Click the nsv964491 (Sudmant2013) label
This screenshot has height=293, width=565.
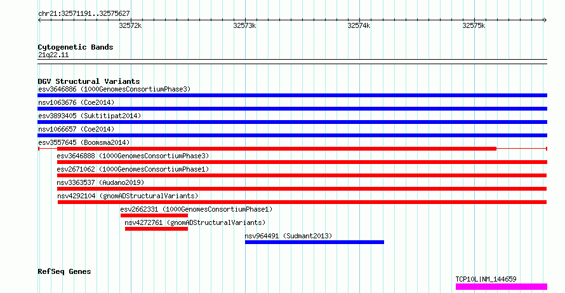tap(288, 236)
